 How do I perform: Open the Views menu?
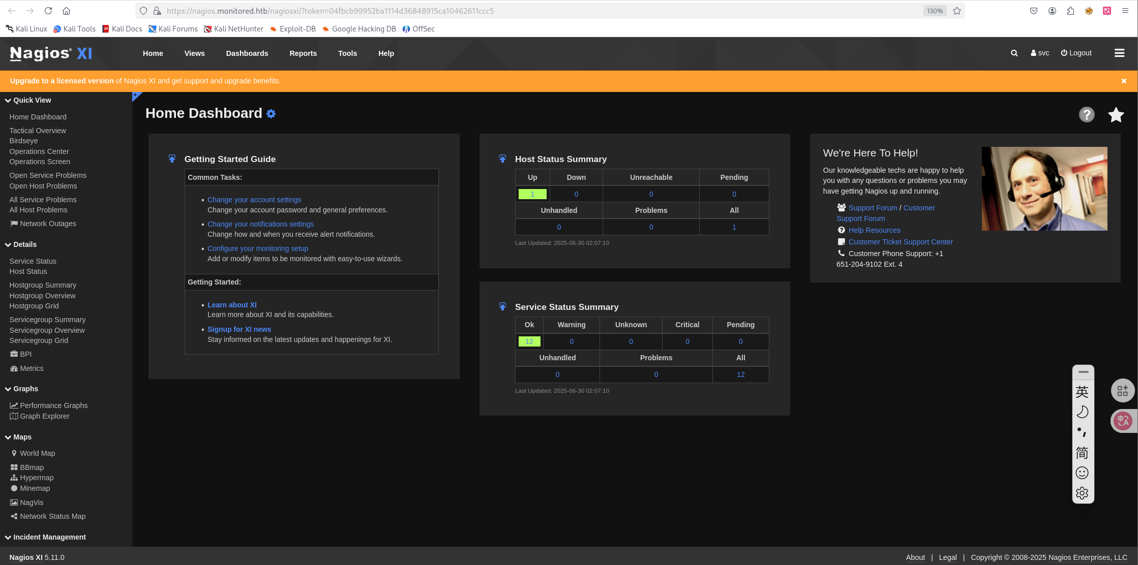pyautogui.click(x=195, y=53)
